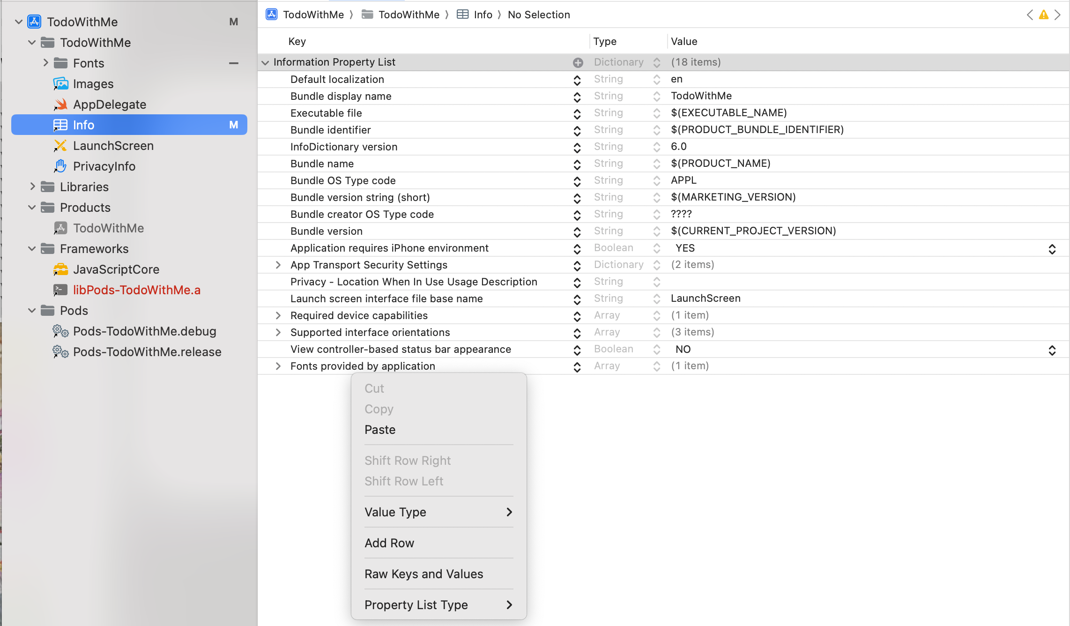Image resolution: width=1070 pixels, height=626 pixels.
Task: Choose Add Row from context menu
Action: pos(389,543)
